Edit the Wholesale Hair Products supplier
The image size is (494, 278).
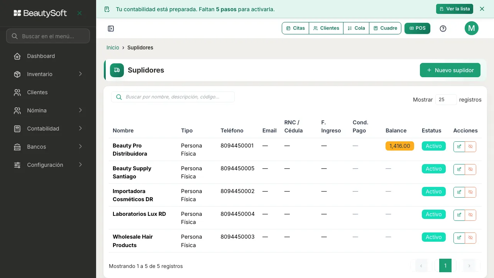[x=459, y=238]
